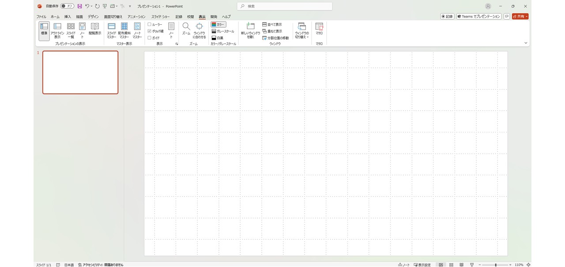Click 並べて表示 arrange all windows

272,25
